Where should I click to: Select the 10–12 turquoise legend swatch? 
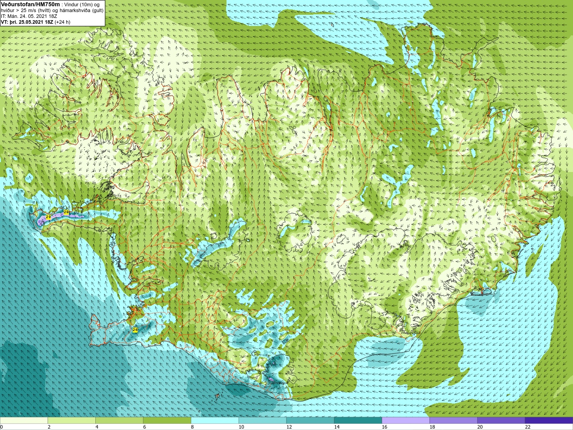coord(263,421)
